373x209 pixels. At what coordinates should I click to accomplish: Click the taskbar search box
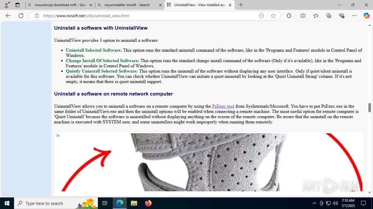pos(56,203)
